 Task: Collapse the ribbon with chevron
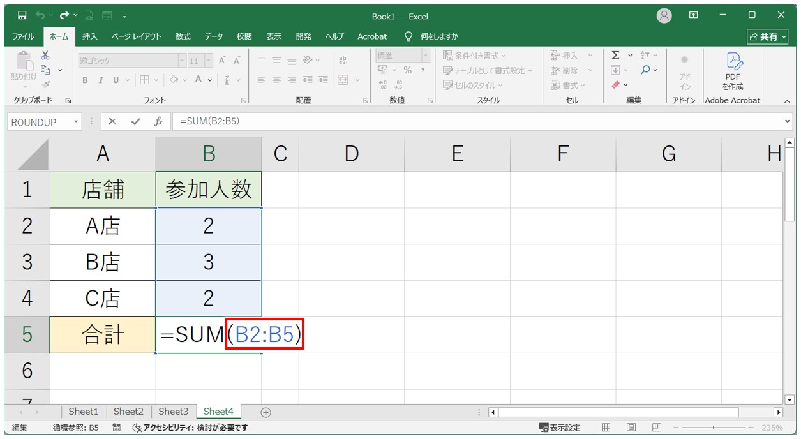787,101
